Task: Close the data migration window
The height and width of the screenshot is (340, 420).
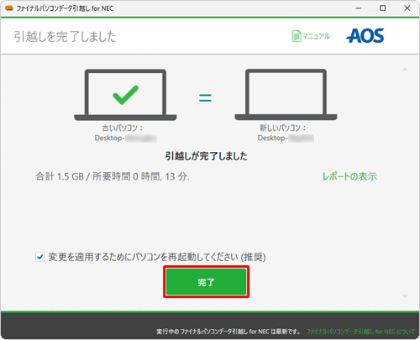Action: point(407,8)
